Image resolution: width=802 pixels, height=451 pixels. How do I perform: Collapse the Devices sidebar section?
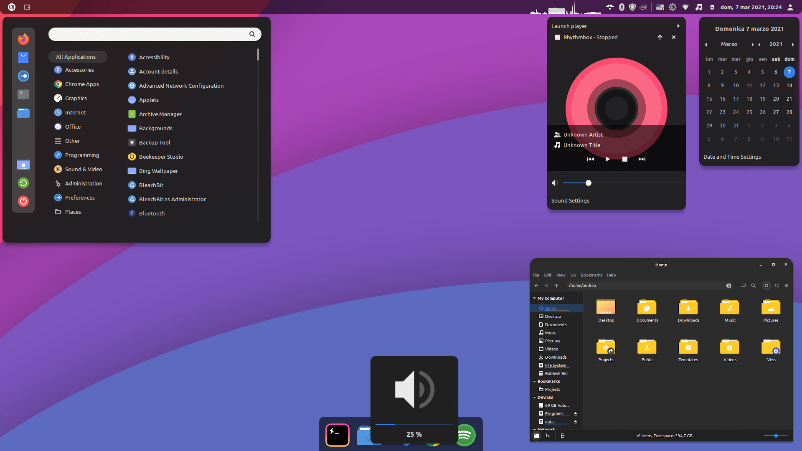(534, 398)
